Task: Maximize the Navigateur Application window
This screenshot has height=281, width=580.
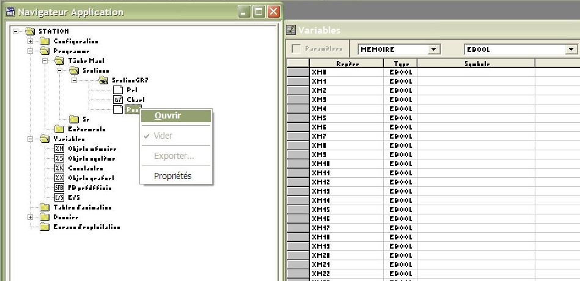Action: click(259, 12)
